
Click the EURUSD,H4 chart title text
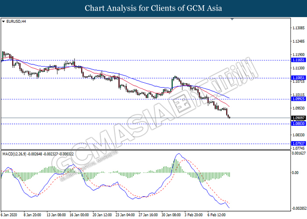click(16, 21)
